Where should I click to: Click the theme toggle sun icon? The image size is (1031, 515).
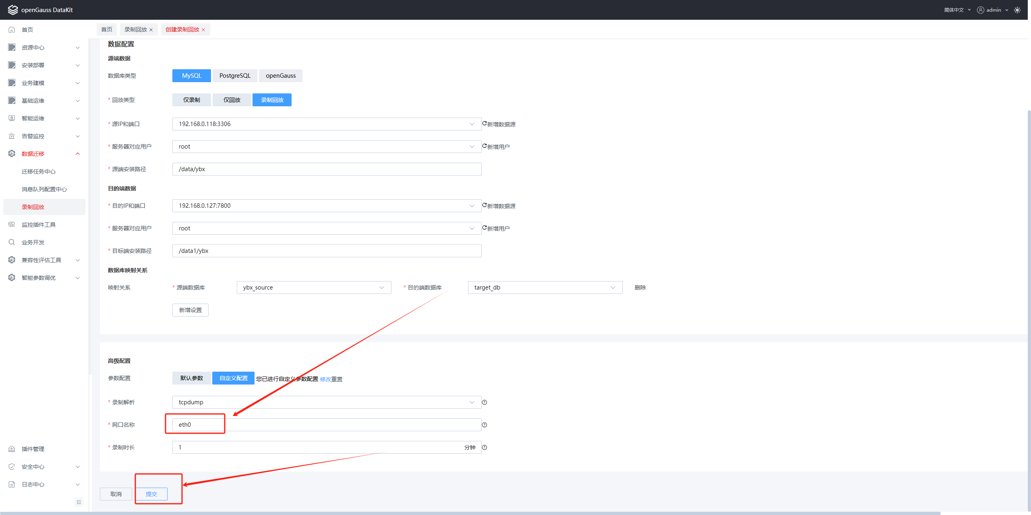point(1017,10)
